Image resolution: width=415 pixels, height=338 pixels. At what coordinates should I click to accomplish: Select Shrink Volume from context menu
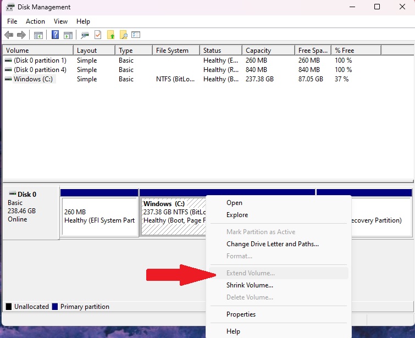pyautogui.click(x=279, y=285)
